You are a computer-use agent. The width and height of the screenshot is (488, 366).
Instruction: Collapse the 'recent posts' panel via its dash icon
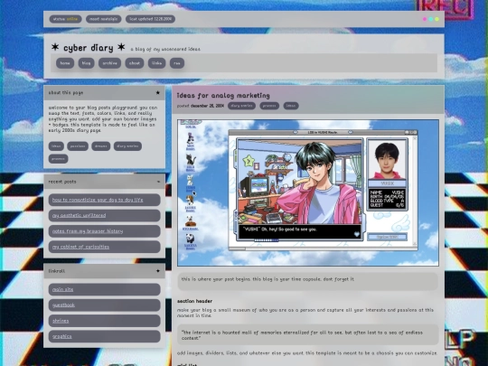pyautogui.click(x=158, y=182)
